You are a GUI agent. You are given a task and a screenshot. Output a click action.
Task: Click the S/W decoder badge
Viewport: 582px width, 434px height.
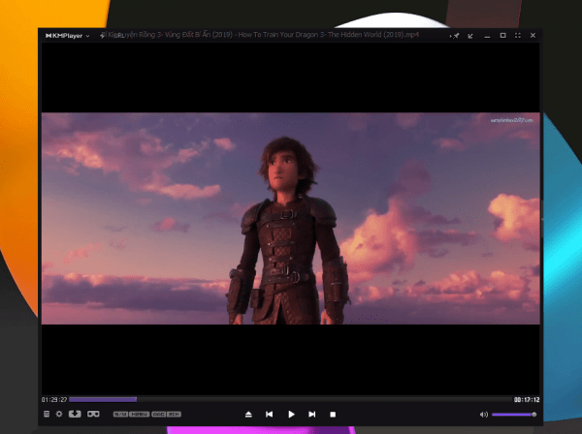(x=120, y=415)
